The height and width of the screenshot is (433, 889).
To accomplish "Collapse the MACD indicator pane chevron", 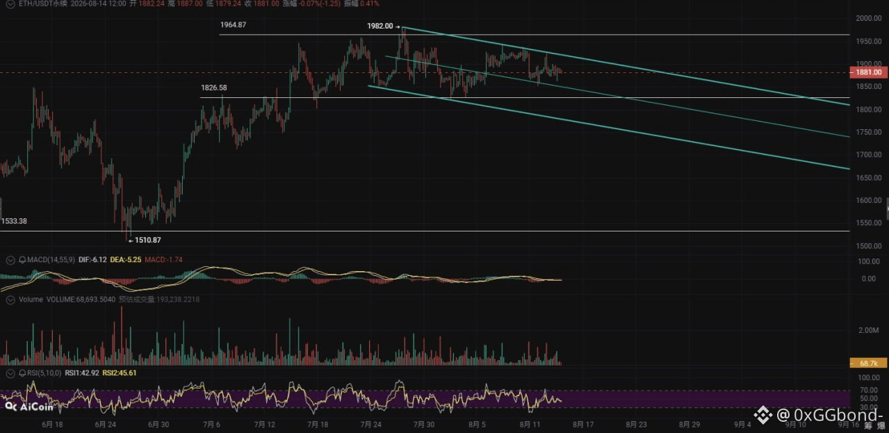I will pos(10,260).
